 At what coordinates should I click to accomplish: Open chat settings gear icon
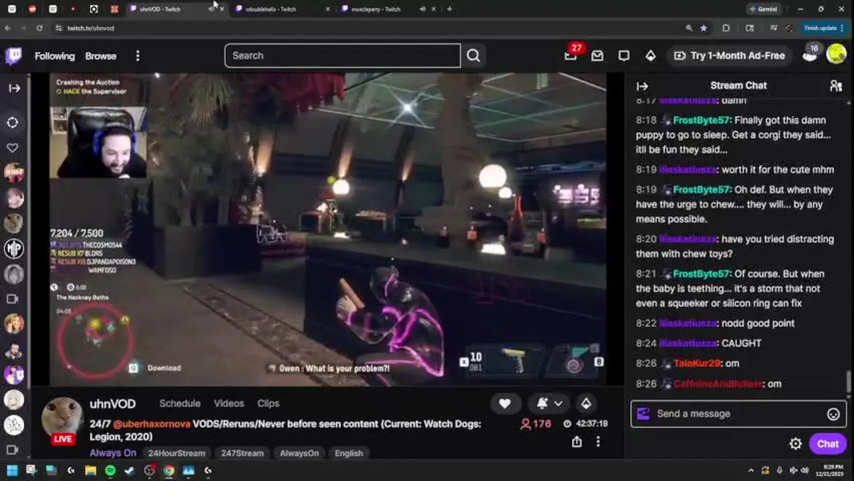tap(795, 444)
